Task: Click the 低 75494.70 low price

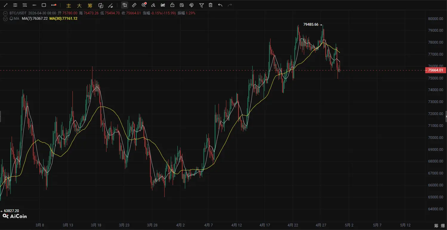Action: [x=110, y=13]
